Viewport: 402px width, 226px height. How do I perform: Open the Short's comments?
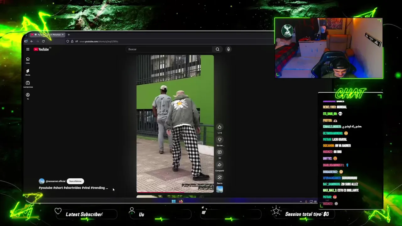coord(220,152)
